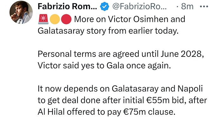This screenshot has width=219, height=121.
Task: Click the 8m timestamp
Action: pos(187,6)
